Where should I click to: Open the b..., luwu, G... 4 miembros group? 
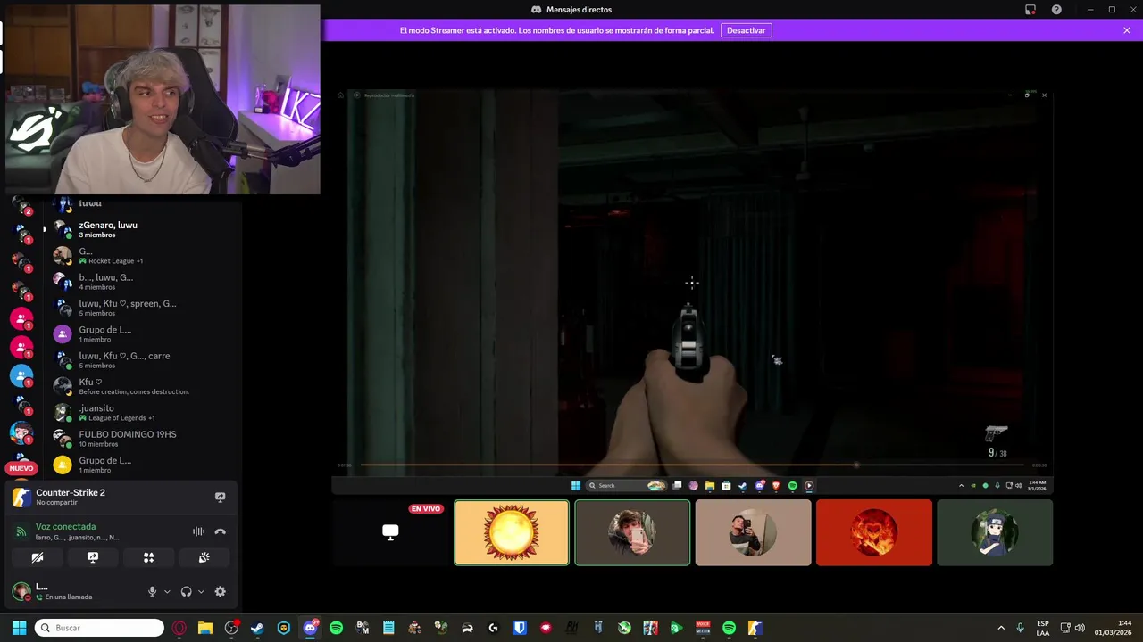pyautogui.click(x=143, y=282)
